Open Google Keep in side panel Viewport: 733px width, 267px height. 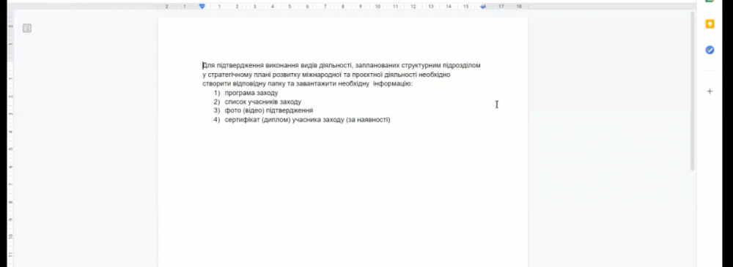pyautogui.click(x=710, y=24)
